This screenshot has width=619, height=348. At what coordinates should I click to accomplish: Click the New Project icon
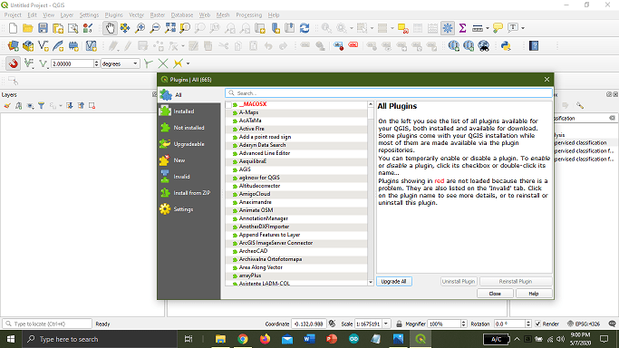(13, 28)
